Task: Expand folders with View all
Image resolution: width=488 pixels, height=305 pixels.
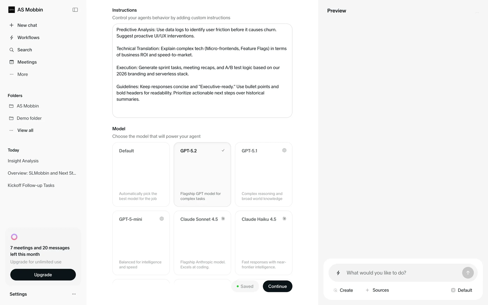Action: point(25,130)
